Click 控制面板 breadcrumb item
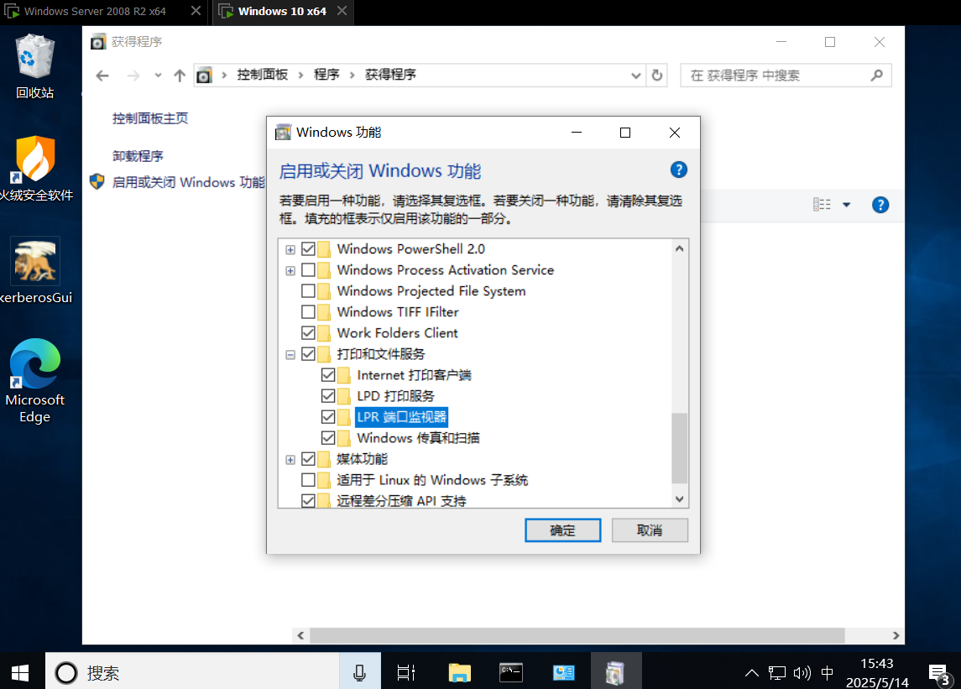 (263, 75)
